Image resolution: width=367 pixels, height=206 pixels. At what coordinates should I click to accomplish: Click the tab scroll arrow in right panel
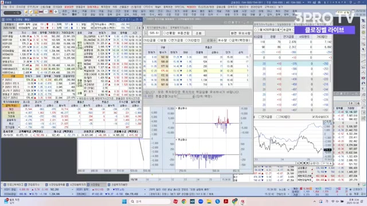coord(330,24)
